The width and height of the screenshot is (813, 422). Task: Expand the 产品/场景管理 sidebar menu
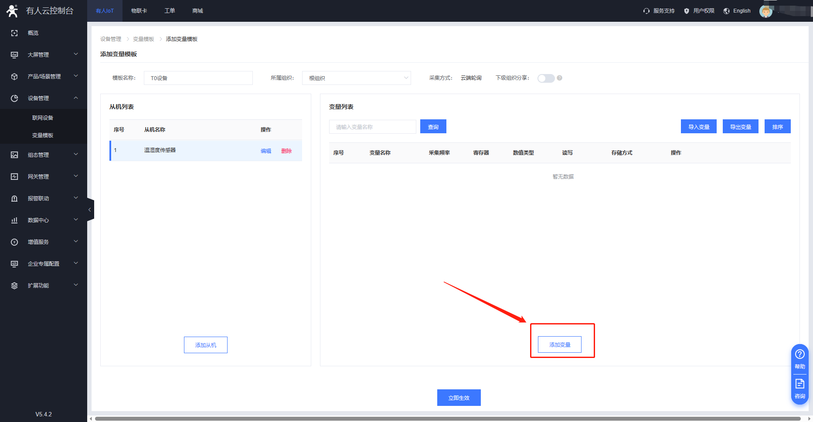[44, 77]
